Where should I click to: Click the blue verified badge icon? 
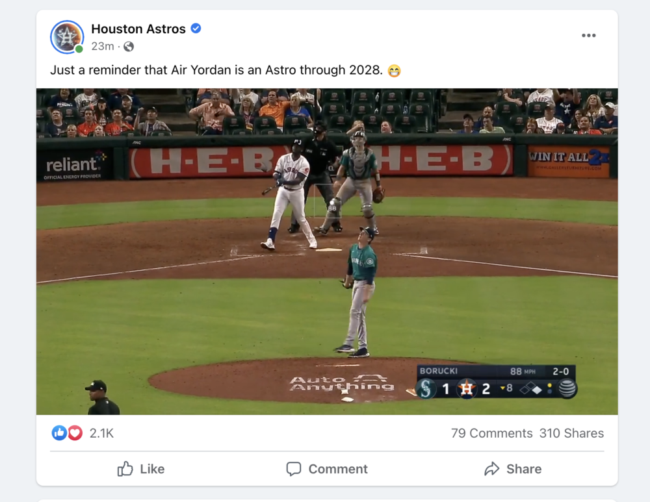tap(196, 28)
